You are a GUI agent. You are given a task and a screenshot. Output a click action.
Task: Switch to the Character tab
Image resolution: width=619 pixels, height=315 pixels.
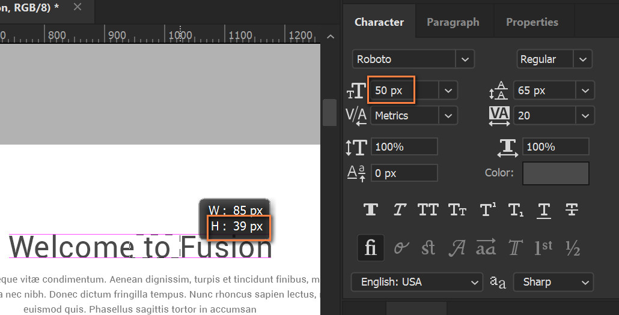pos(379,22)
